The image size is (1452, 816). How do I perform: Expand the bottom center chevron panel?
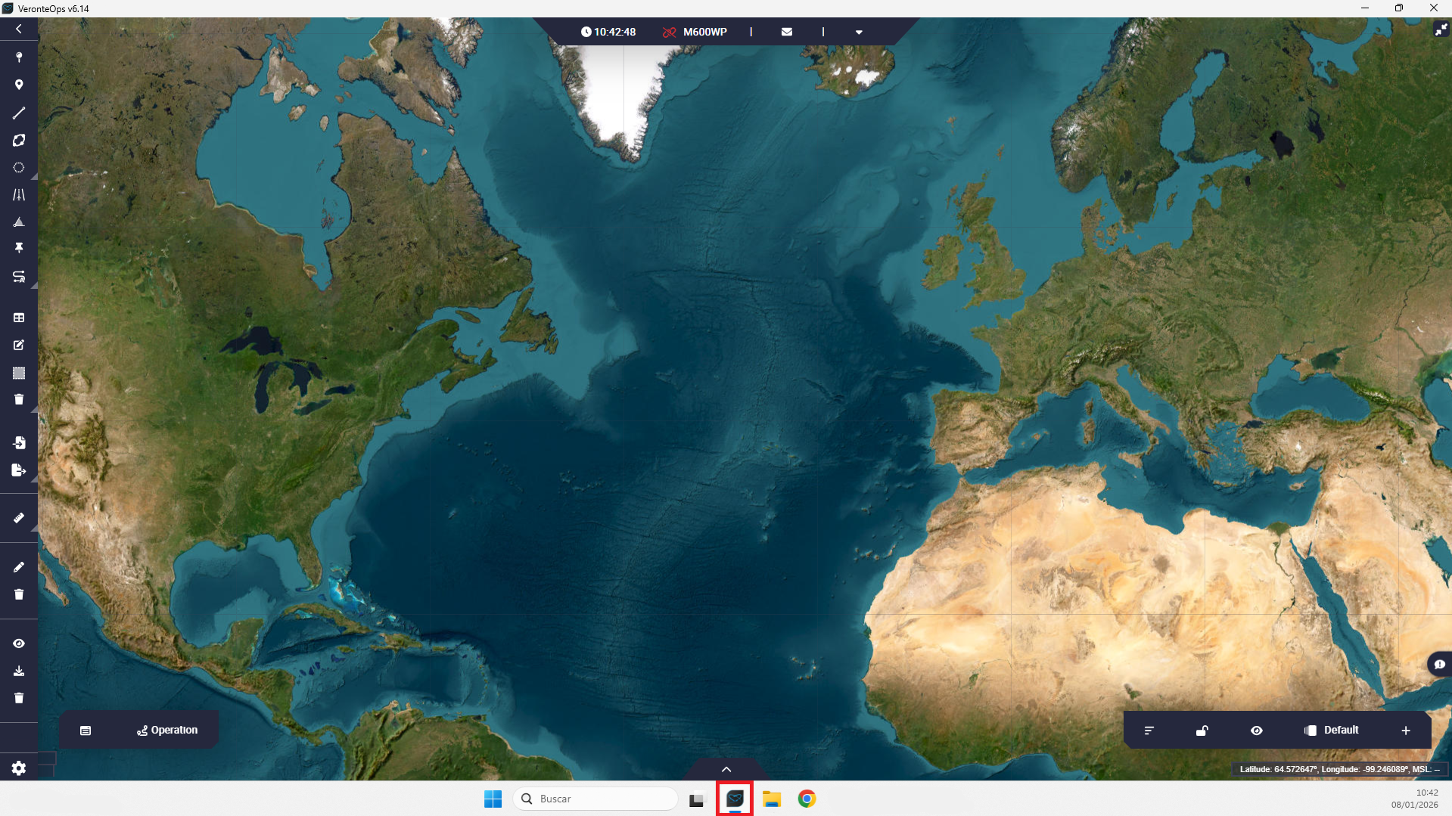click(x=726, y=769)
